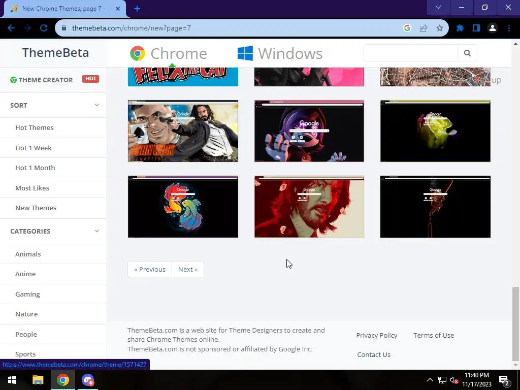Click the address bar URL
The width and height of the screenshot is (520, 390).
(x=132, y=28)
